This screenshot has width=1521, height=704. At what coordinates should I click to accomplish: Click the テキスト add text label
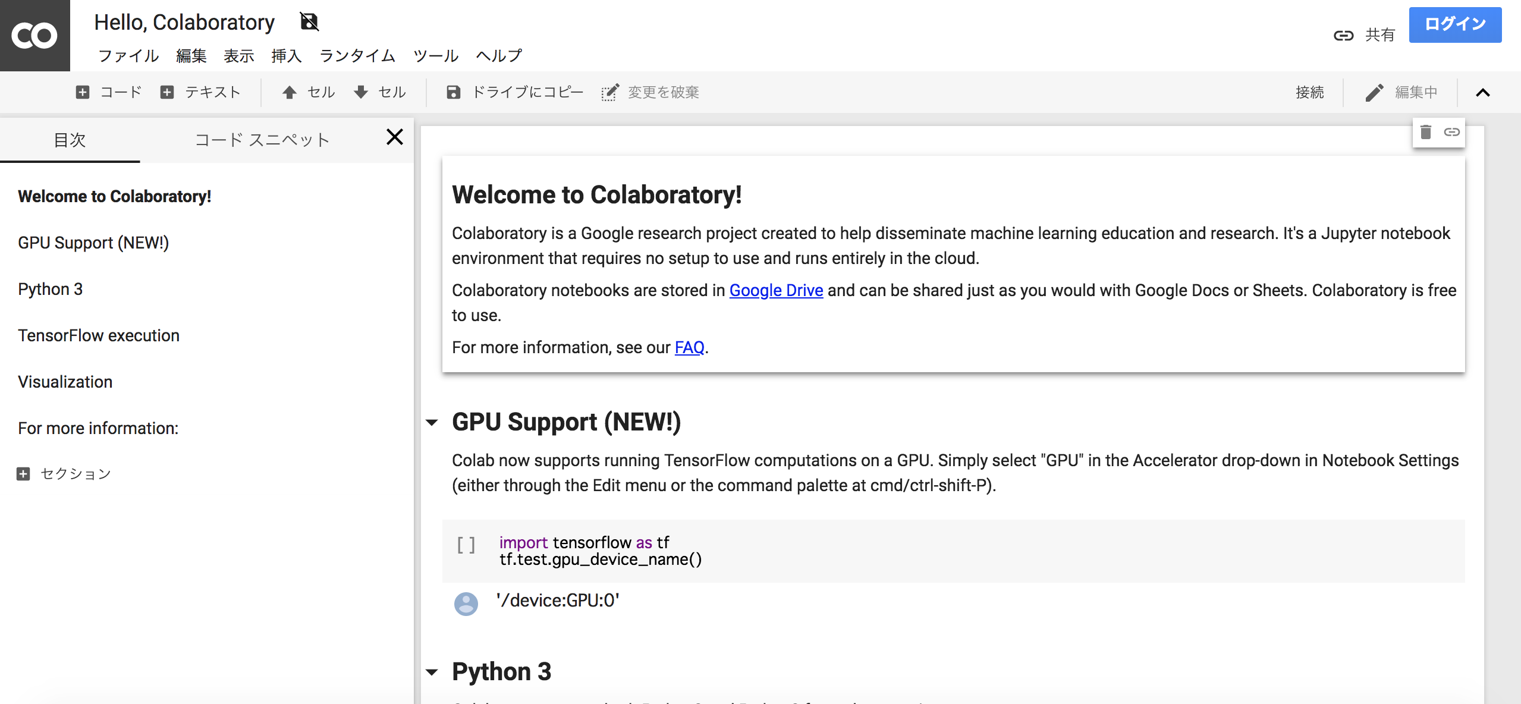(x=212, y=92)
